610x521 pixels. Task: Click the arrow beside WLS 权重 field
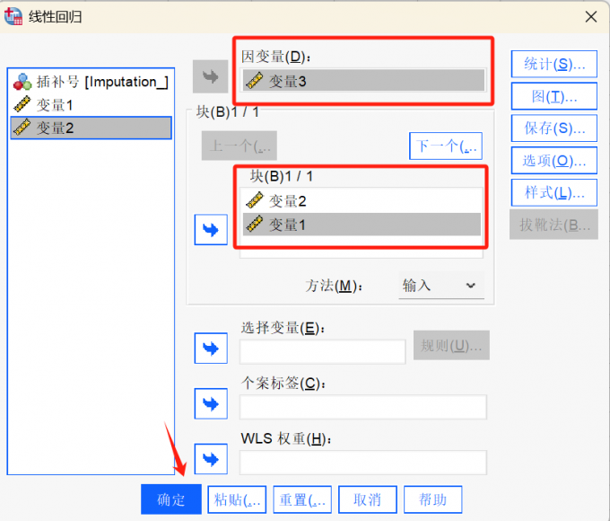(x=211, y=459)
